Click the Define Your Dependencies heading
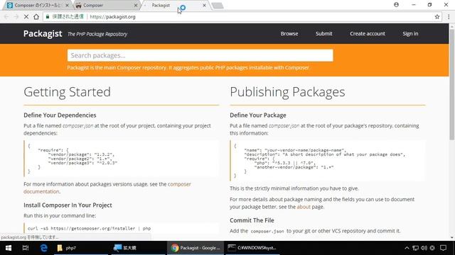Screen dimensions: 455x255 tap(60, 115)
